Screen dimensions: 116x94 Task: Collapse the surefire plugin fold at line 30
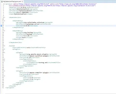5,53
